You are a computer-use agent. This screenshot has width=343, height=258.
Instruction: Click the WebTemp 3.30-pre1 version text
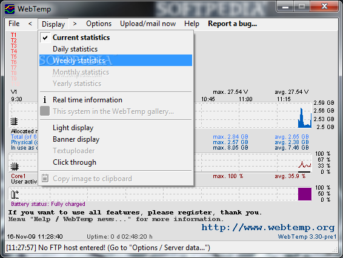click(307, 237)
